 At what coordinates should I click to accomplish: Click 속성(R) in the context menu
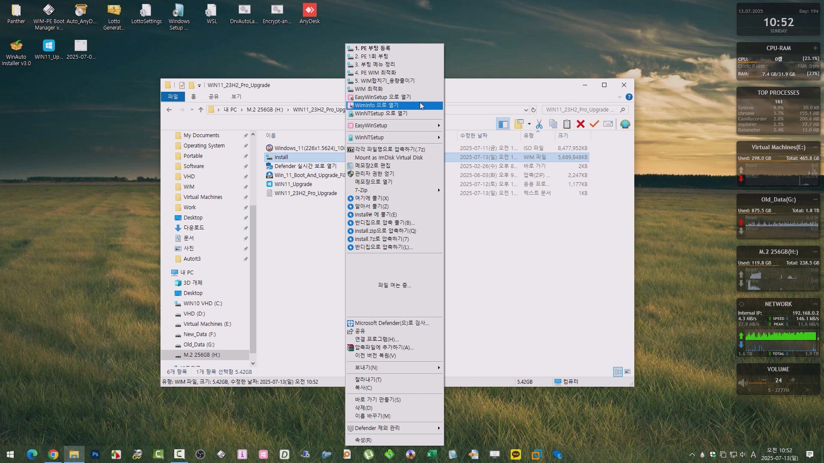pos(363,440)
